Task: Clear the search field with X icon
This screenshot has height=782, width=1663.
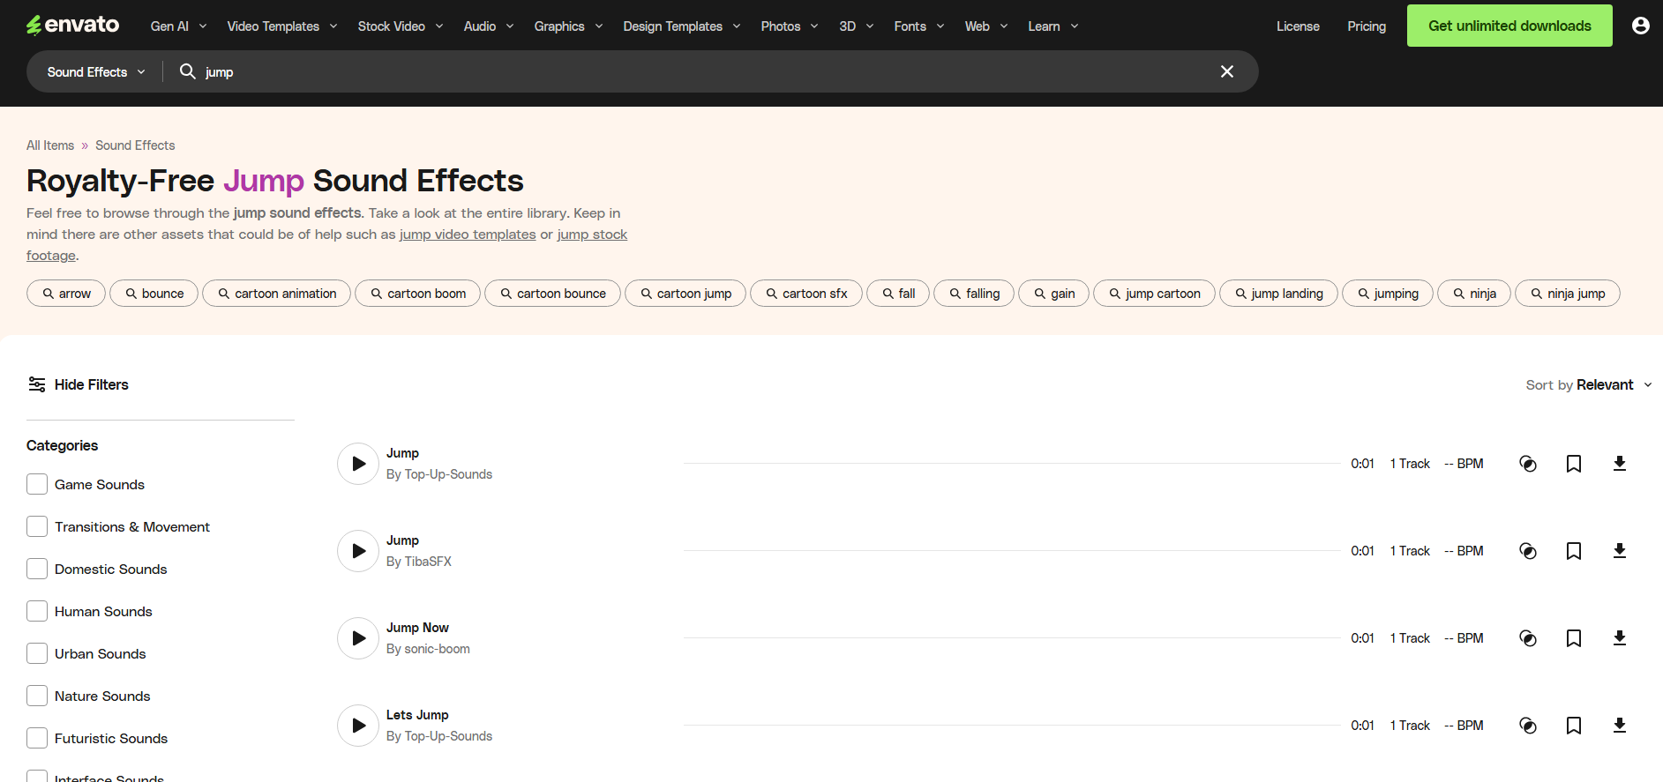Action: pos(1226,71)
